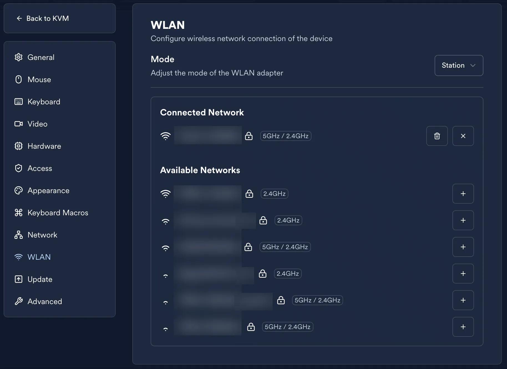Image resolution: width=507 pixels, height=369 pixels.
Task: Delete the connected network with trash icon
Action: (437, 136)
